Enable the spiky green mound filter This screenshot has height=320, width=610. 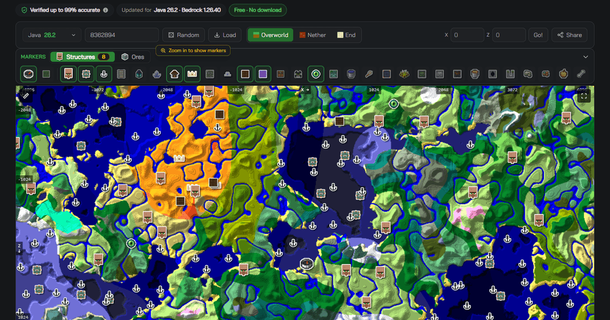pyautogui.click(x=404, y=74)
